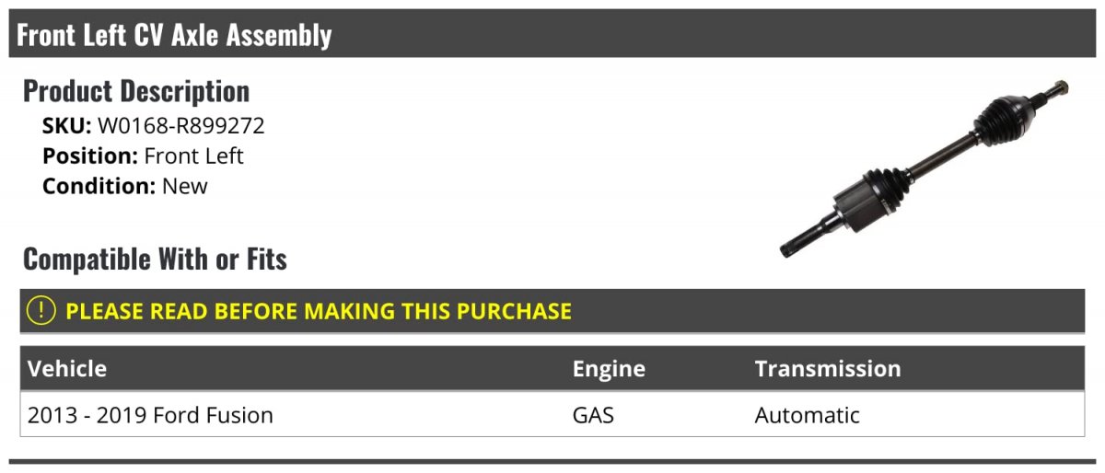Click the Position Front Left line
The height and width of the screenshot is (473, 1105).
coord(143,156)
